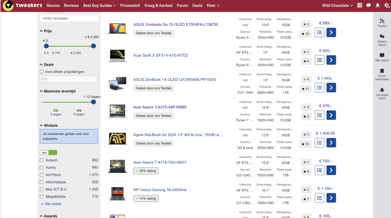Click minimum price slider handle
The width and height of the screenshot is (391, 218).
[x=46, y=46]
